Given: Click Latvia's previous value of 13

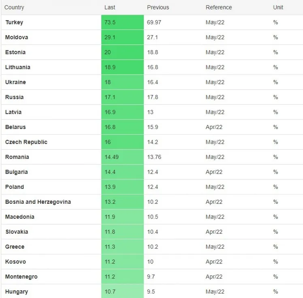Looking at the screenshot, I should click(150, 112).
